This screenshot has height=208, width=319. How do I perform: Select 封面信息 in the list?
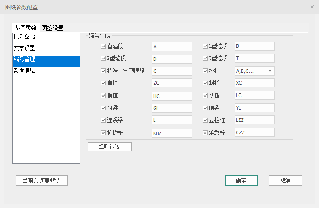tap(25, 71)
